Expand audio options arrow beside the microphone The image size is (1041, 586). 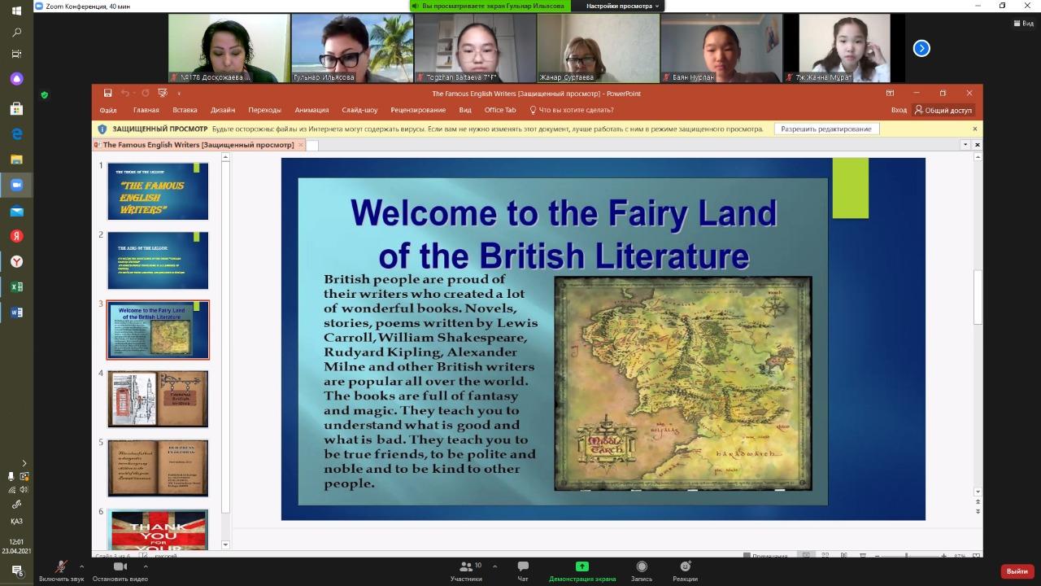pos(81,566)
